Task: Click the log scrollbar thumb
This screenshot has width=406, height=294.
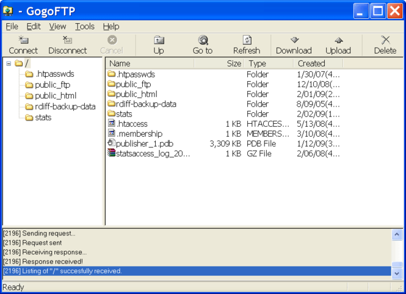Action: [x=397, y=265]
